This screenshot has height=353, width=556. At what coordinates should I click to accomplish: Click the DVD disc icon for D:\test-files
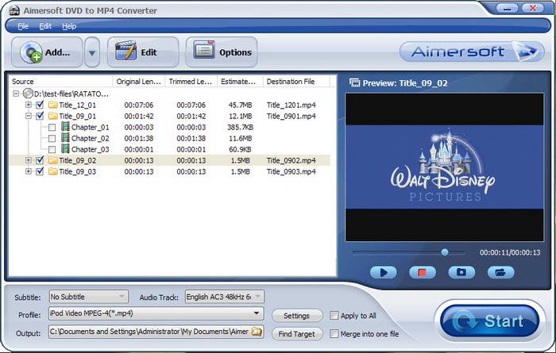point(28,94)
